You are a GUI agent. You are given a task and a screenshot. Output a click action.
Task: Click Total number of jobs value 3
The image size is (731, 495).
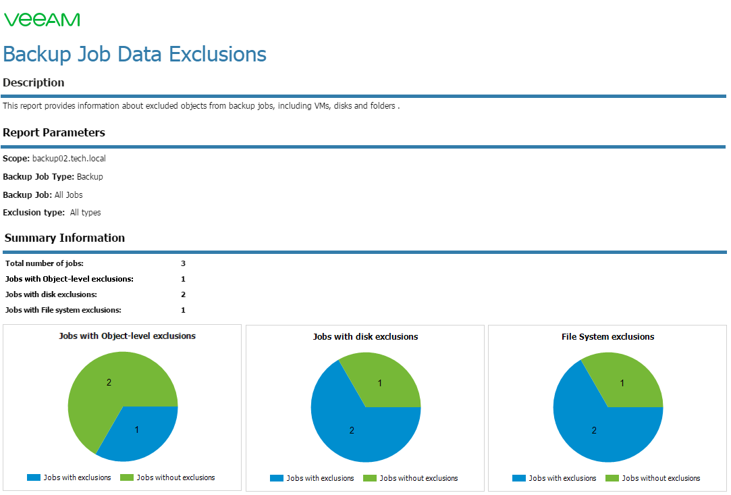click(183, 263)
